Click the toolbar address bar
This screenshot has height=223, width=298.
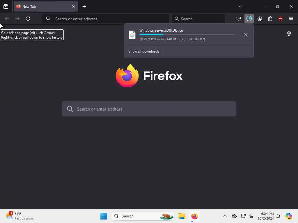pos(106,19)
